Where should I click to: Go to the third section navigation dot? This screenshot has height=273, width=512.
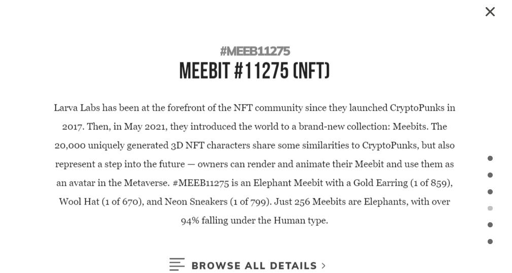coord(490,192)
